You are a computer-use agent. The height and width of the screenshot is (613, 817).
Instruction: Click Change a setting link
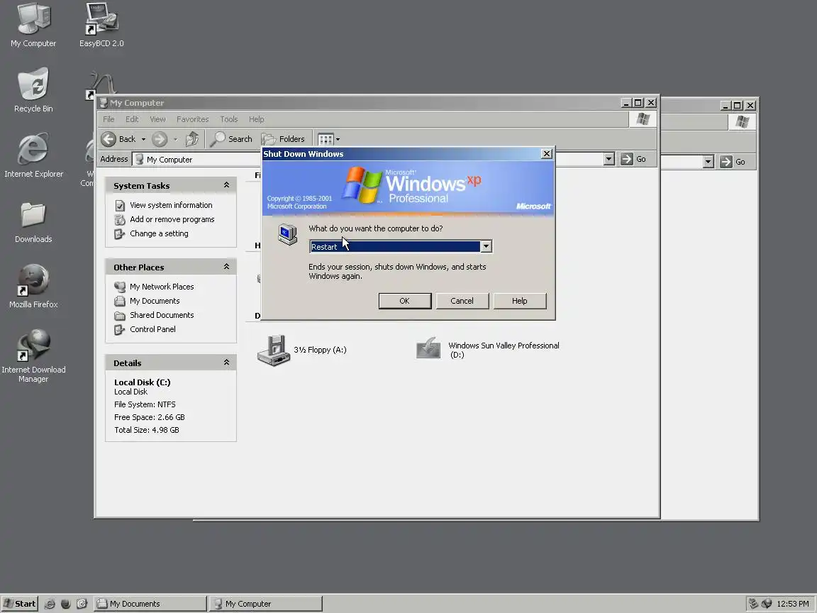159,233
